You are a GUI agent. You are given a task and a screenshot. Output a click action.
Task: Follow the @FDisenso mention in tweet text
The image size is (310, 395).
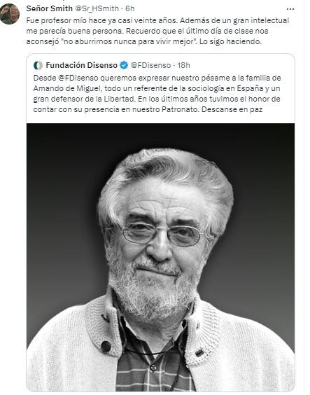(x=78, y=78)
